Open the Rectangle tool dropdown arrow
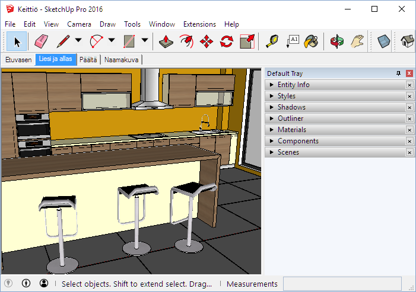The image size is (416, 292). point(145,40)
